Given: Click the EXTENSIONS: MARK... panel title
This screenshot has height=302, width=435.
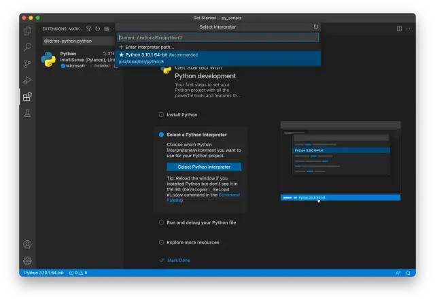Looking at the screenshot, I should pyautogui.click(x=62, y=29).
